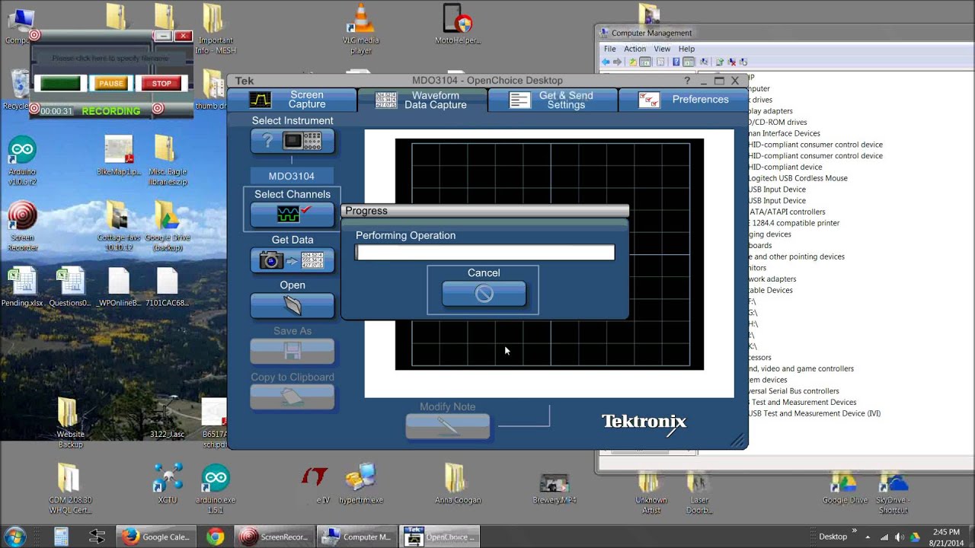Click the STOP button in Screen Recorder
This screenshot has height=548, width=975.
[161, 84]
